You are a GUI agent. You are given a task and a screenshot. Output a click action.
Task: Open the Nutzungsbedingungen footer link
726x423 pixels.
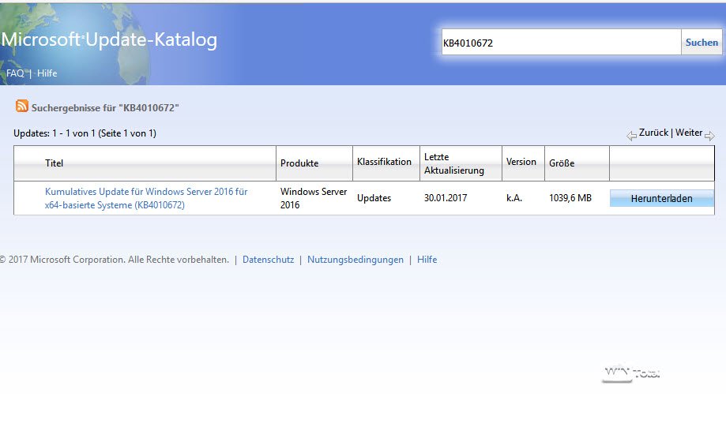tap(355, 260)
